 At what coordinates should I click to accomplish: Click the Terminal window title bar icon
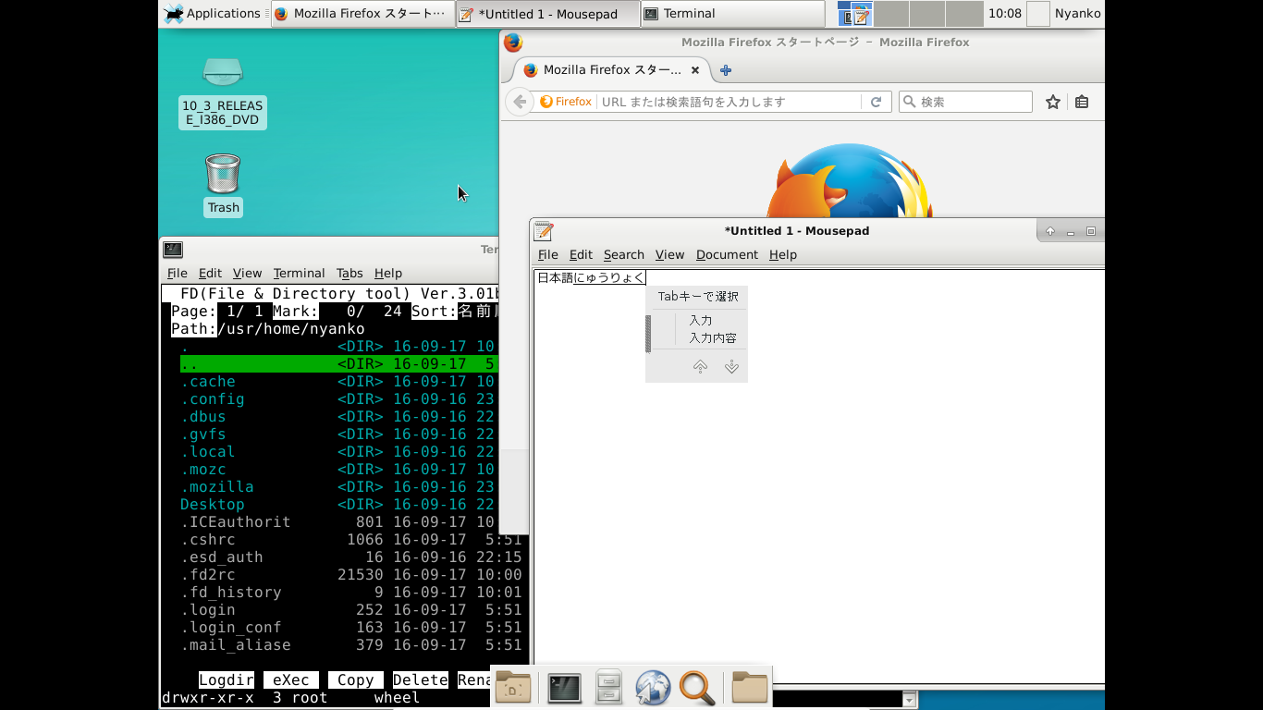(173, 250)
